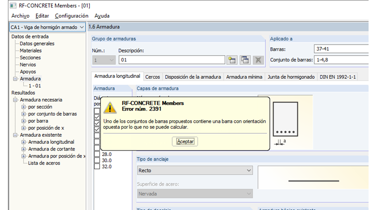Image resolution: width=377 pixels, height=210 pixels.
Task: Open the Tipo de anclaje Recto dropdown
Action: pos(195,170)
